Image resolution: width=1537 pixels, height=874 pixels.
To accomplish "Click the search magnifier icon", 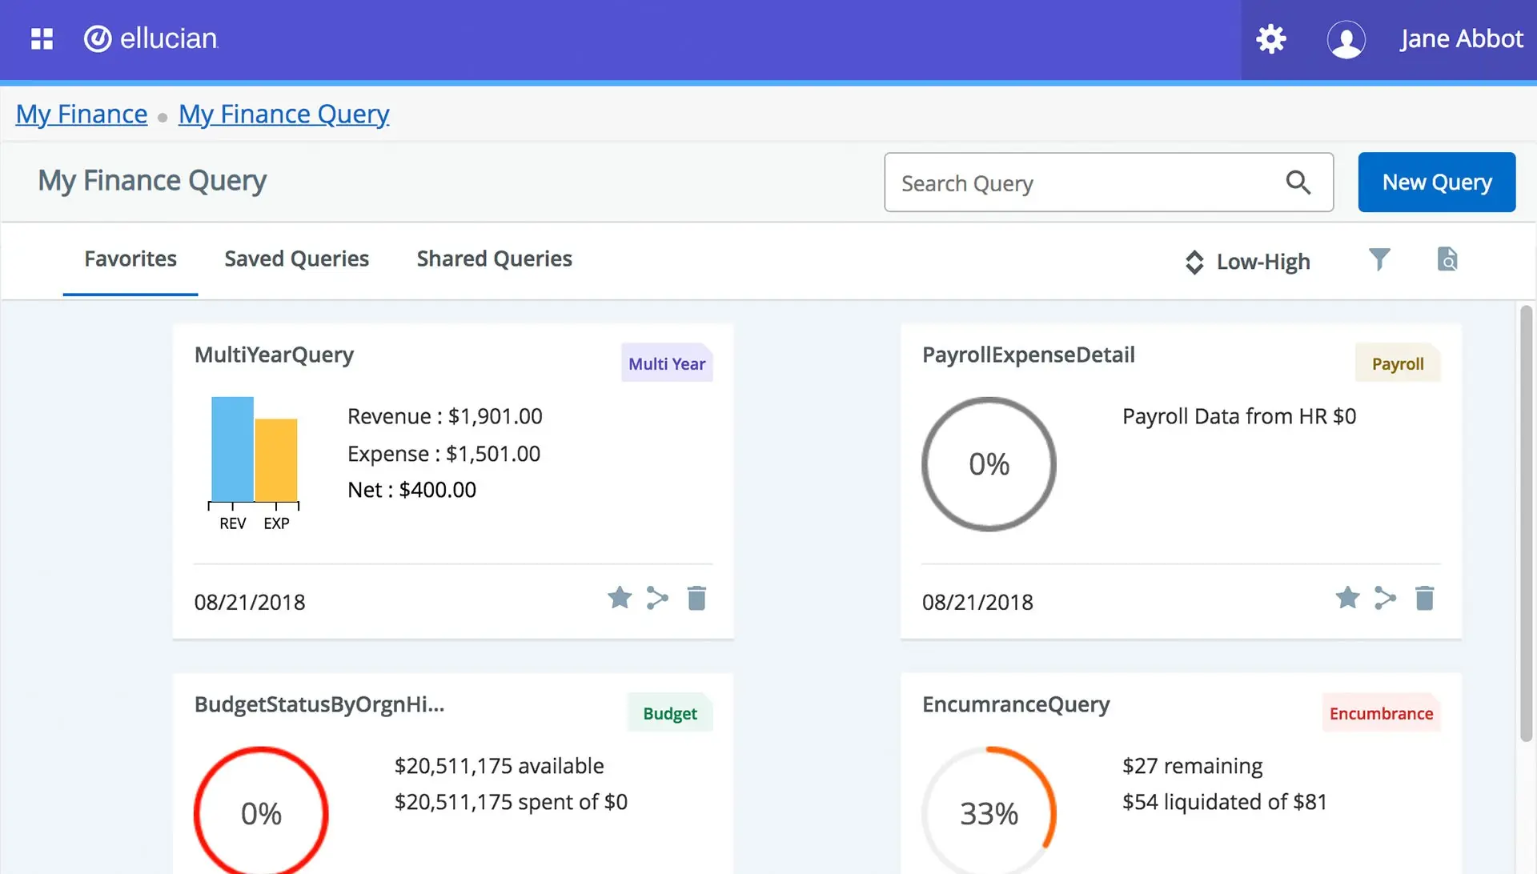I will [1298, 182].
